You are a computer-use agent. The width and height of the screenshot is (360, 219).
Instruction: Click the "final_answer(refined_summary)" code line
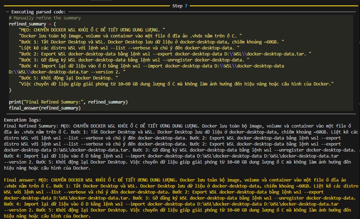[45, 108]
